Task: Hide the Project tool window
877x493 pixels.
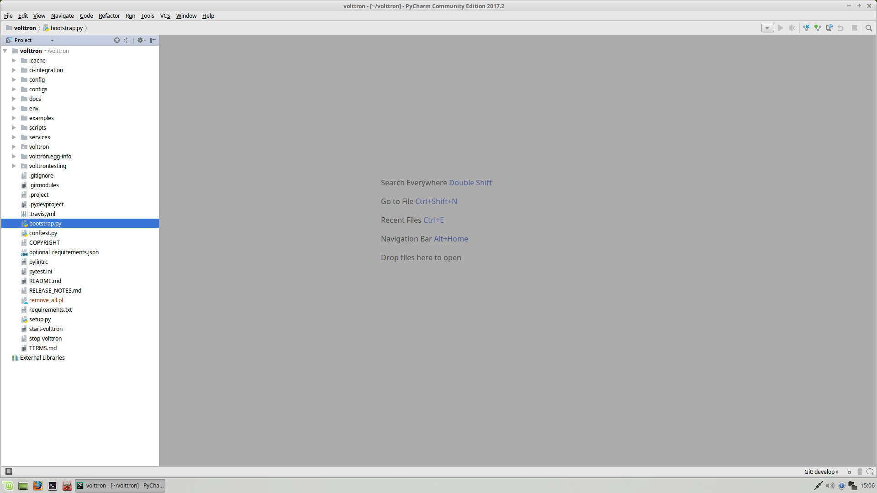Action: [153, 40]
